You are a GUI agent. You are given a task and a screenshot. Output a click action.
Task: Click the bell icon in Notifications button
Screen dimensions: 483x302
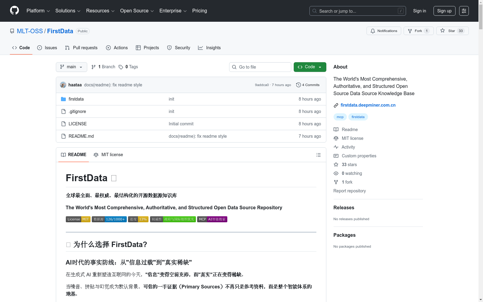(373, 31)
